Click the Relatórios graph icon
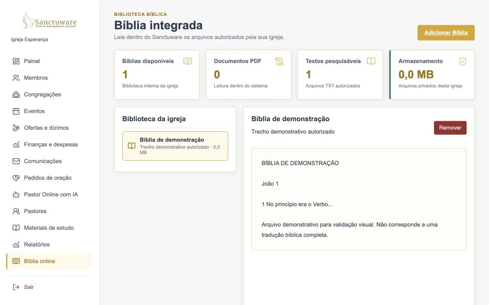Image resolution: width=489 pixels, height=305 pixels. point(16,244)
